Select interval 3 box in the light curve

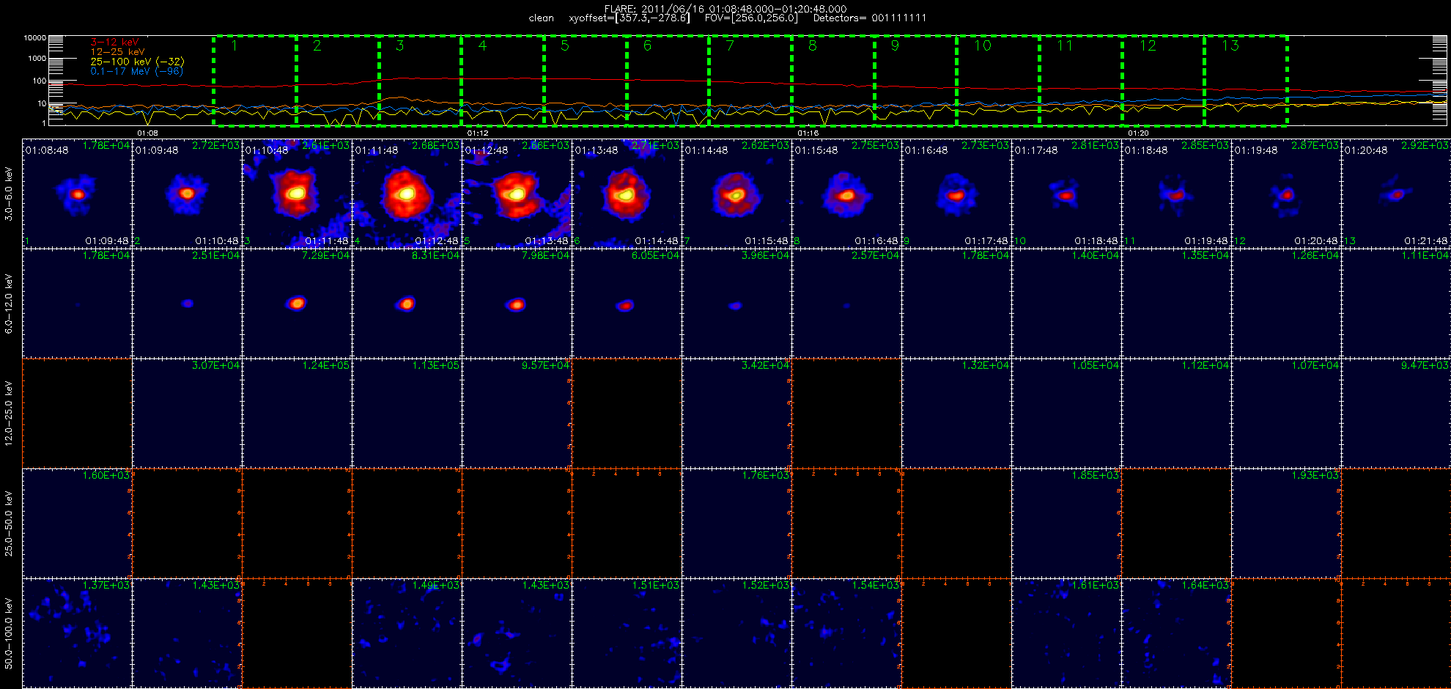tap(420, 81)
